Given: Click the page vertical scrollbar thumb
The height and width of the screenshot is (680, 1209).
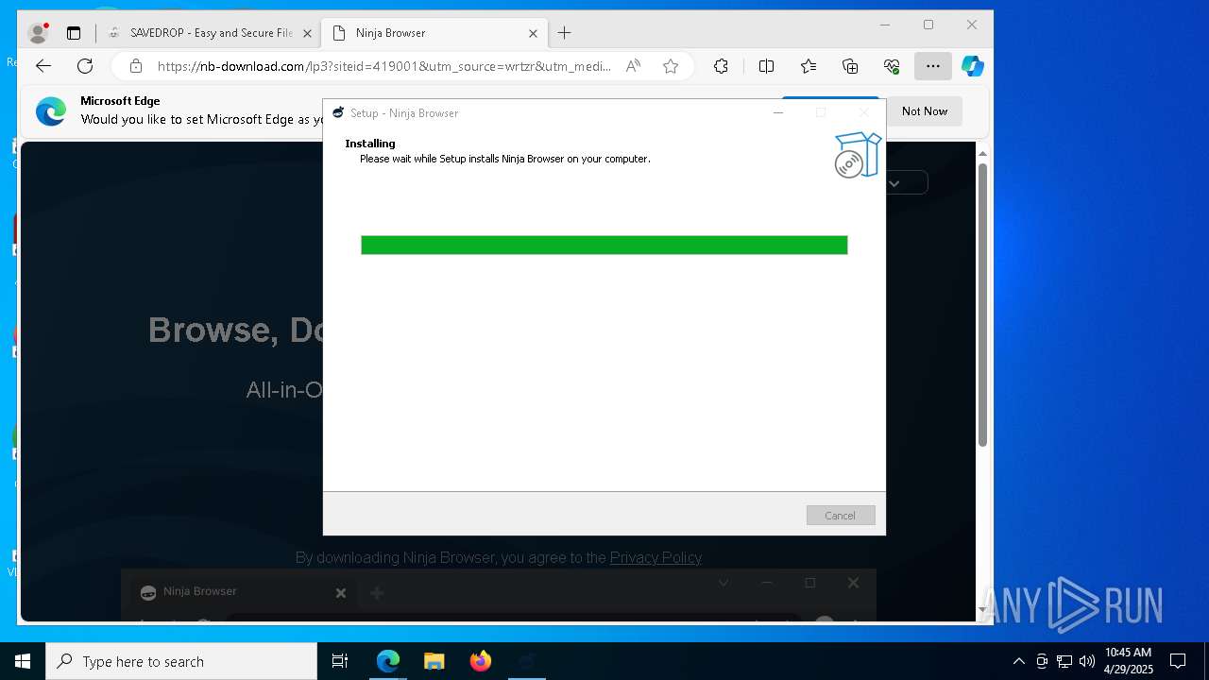Looking at the screenshot, I should click(982, 305).
